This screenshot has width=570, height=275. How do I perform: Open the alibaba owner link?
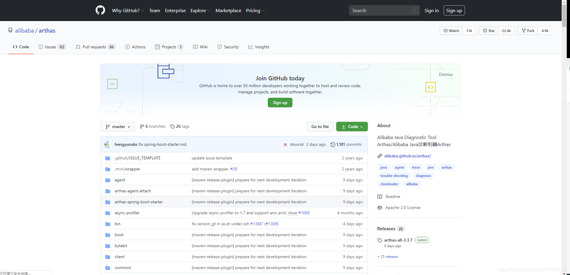[x=25, y=31]
